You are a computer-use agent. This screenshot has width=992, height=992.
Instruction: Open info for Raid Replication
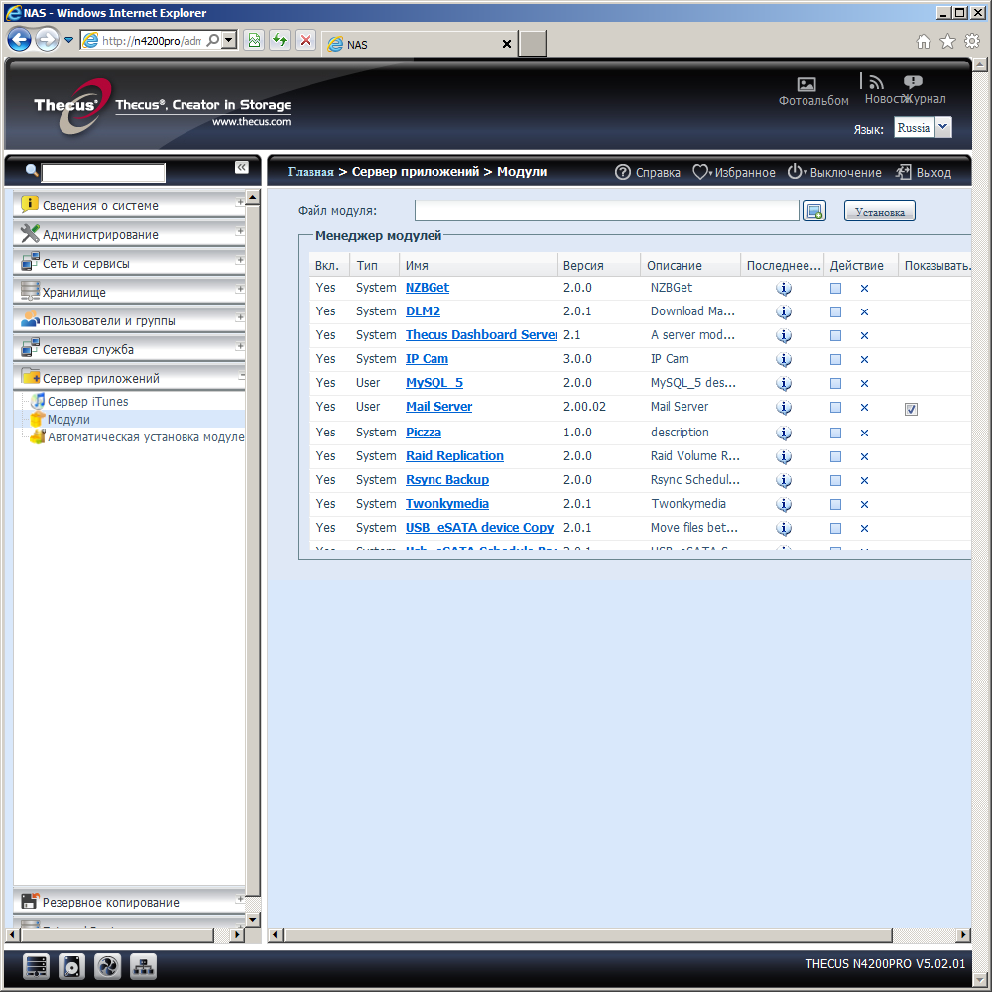784,456
